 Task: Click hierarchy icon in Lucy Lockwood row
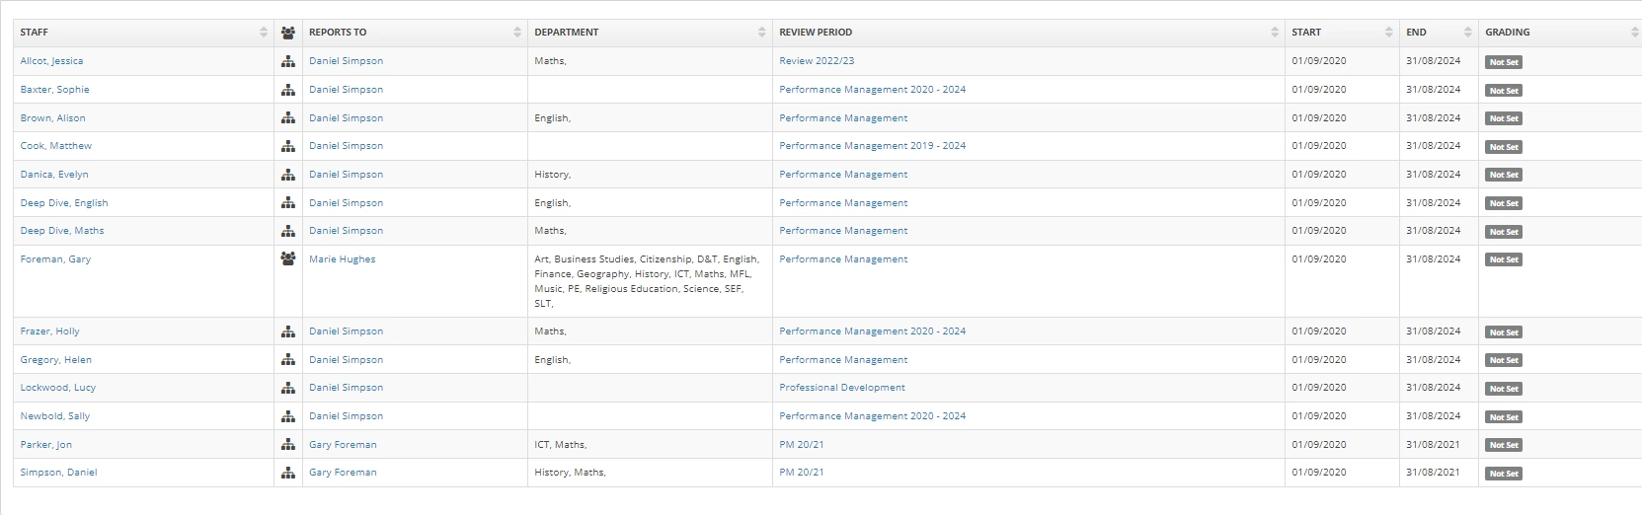click(x=287, y=388)
